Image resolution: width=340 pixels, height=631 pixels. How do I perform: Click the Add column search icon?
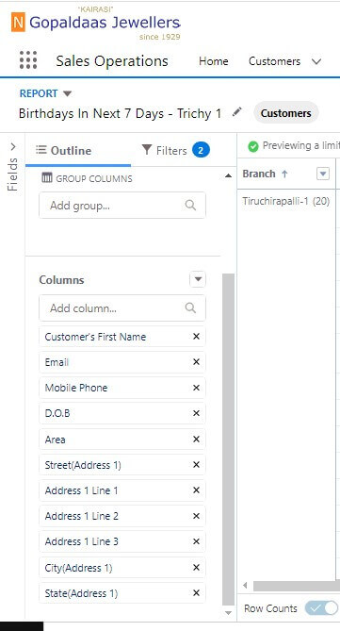coord(190,308)
